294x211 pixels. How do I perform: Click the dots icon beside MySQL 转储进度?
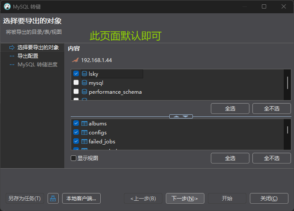coord(12,65)
